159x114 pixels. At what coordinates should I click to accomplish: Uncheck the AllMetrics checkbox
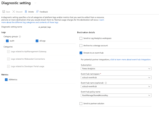[x=6, y=80]
